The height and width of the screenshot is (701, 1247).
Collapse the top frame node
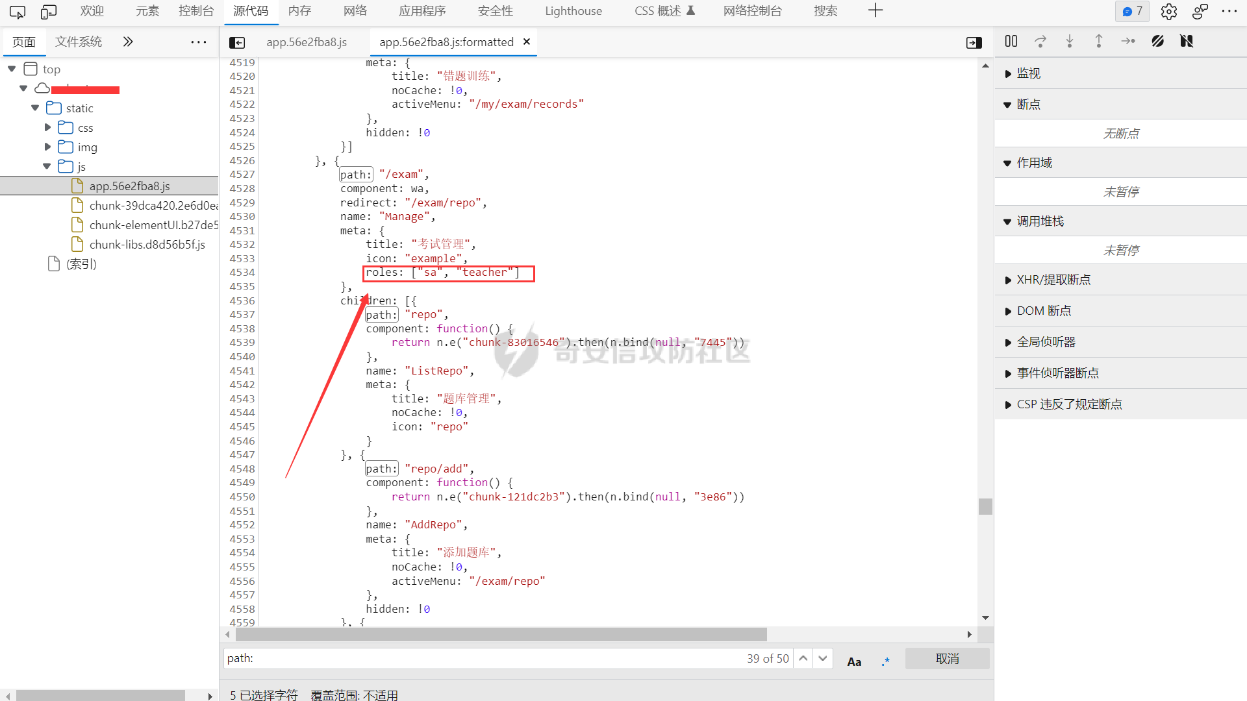click(x=12, y=69)
